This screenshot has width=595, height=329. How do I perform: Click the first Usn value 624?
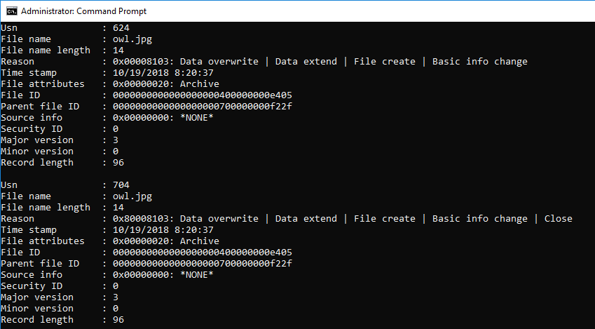[121, 28]
